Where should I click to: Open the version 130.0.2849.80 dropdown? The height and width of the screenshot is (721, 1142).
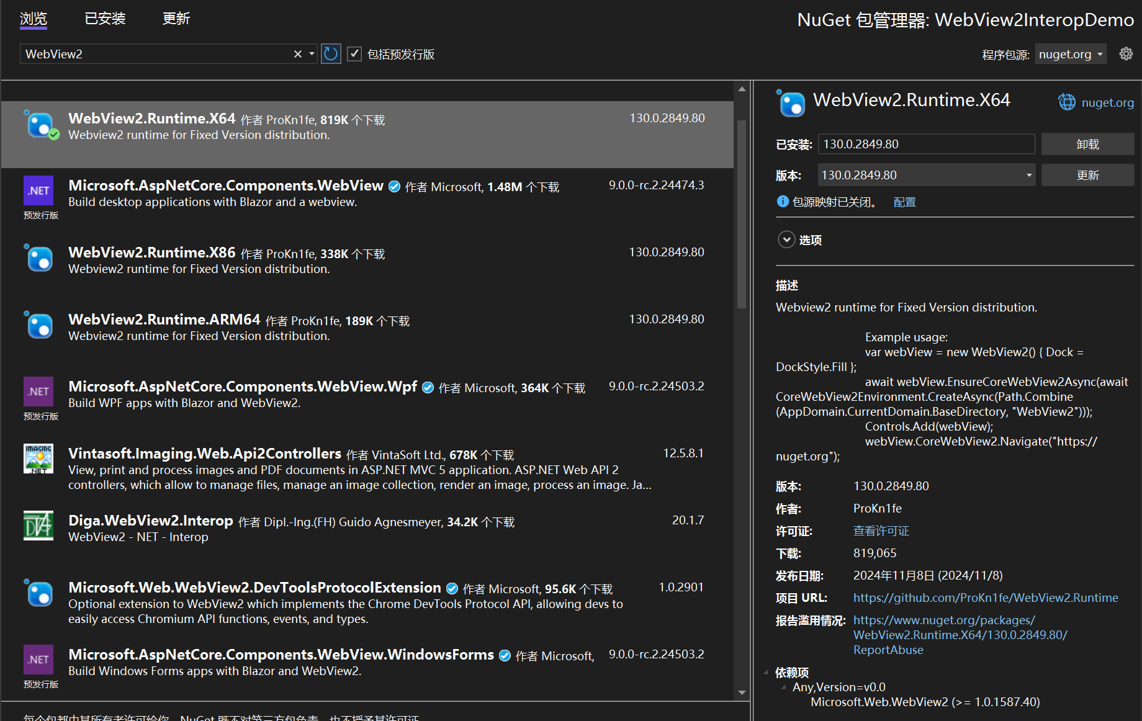927,175
